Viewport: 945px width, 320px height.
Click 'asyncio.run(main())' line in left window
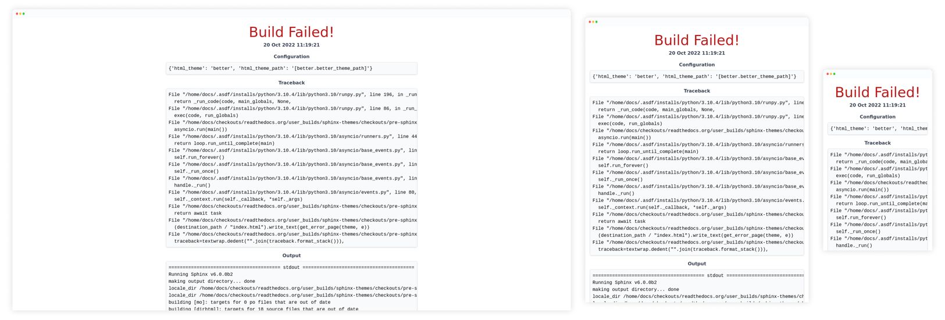pos(201,129)
